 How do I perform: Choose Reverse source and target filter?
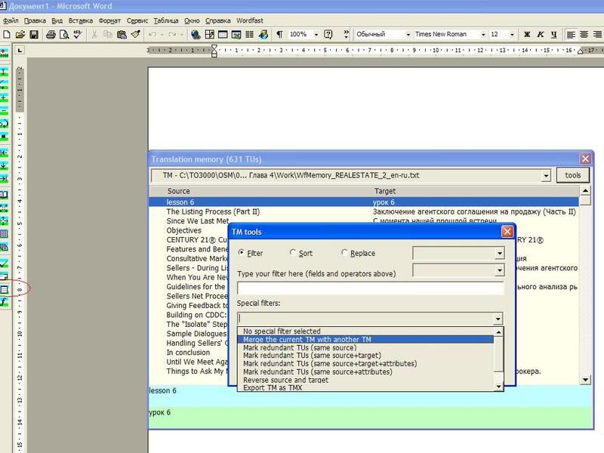tap(365, 380)
